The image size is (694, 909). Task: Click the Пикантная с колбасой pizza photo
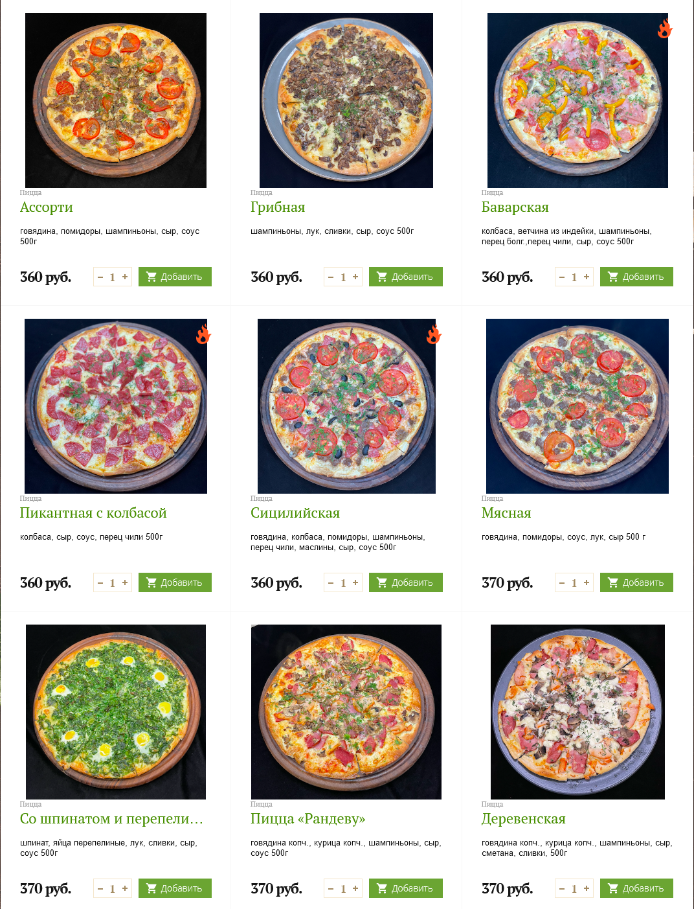(116, 406)
